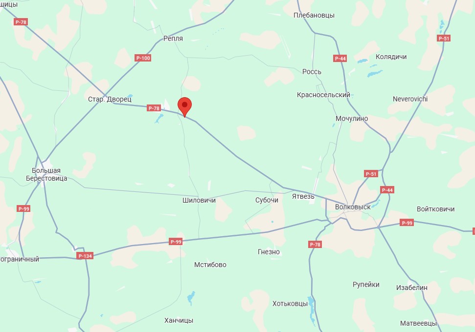The width and height of the screenshot is (475, 332).
Task: Click the P-100 road shield near Репля
Action: (143, 58)
